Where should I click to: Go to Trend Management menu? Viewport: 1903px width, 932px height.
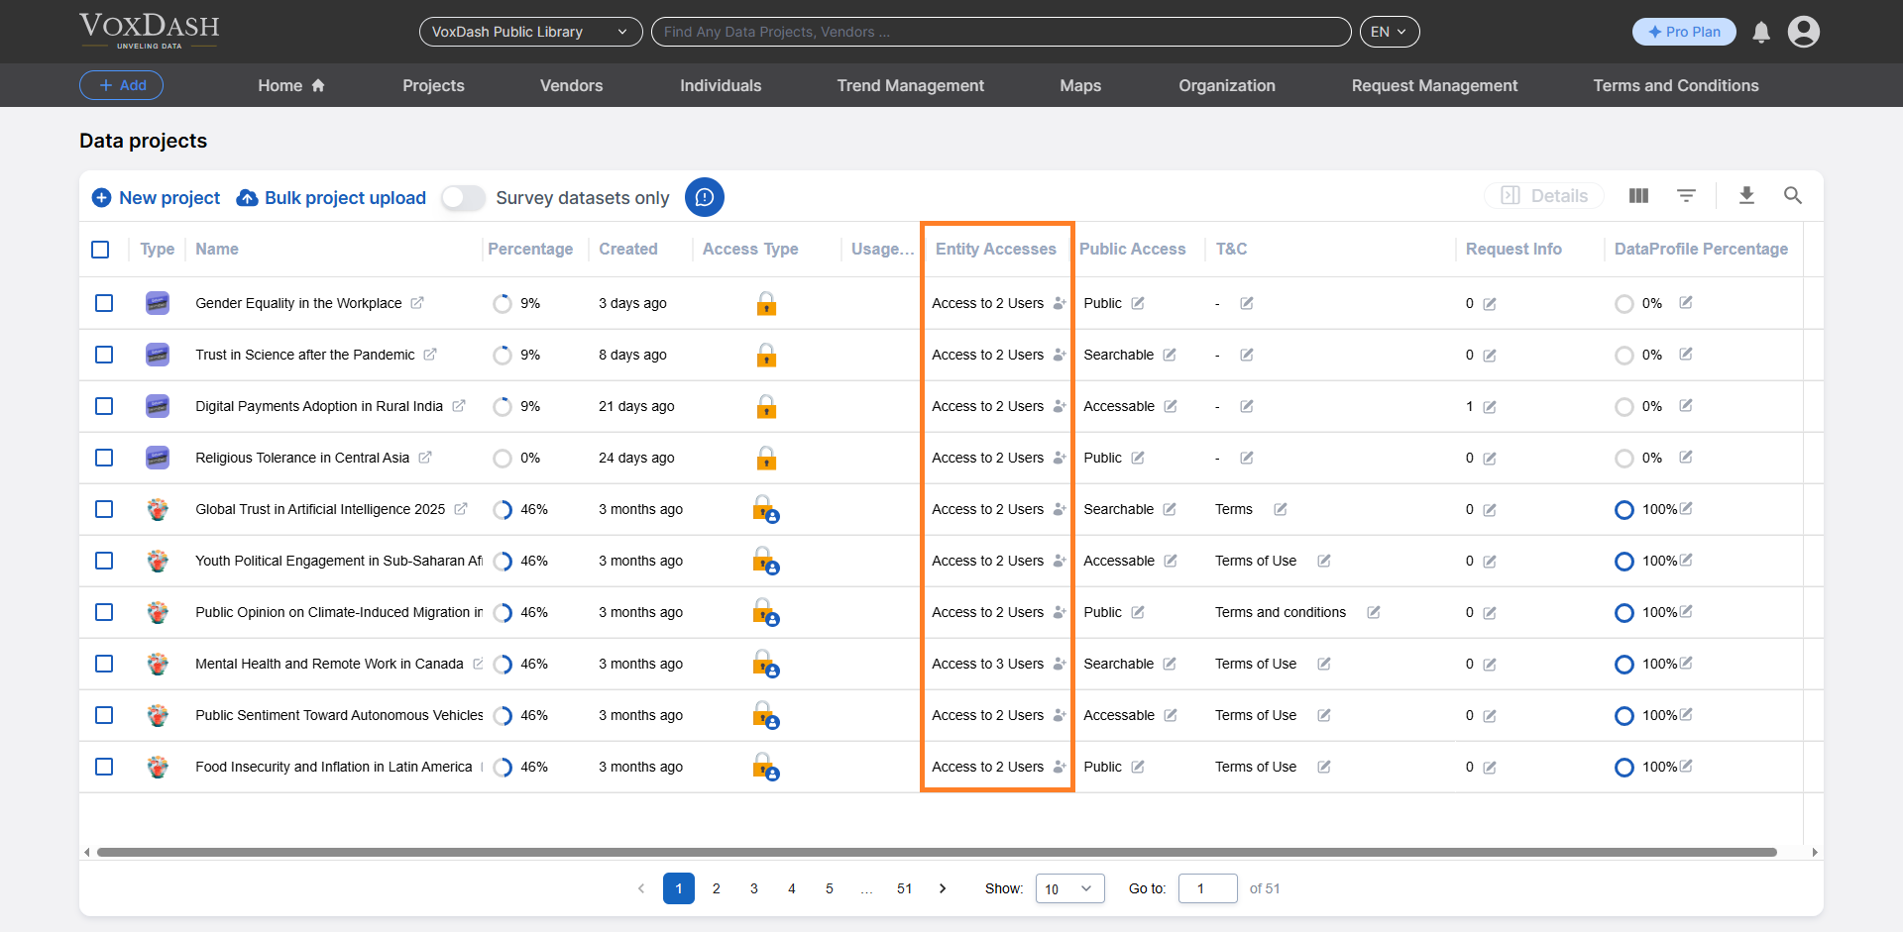click(910, 86)
